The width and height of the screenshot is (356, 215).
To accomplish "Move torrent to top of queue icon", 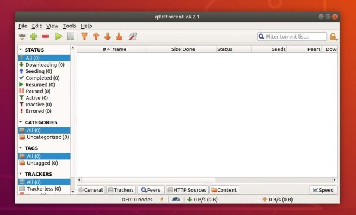I will pyautogui.click(x=85, y=36).
